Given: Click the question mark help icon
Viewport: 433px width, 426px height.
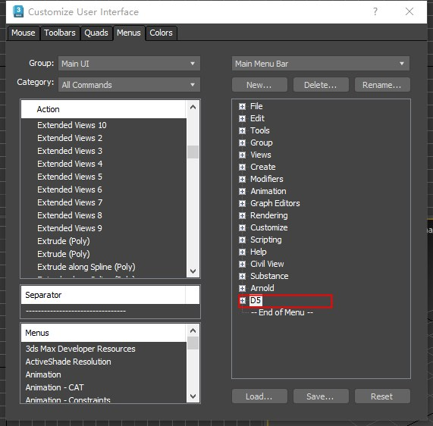Looking at the screenshot, I should coord(375,11).
